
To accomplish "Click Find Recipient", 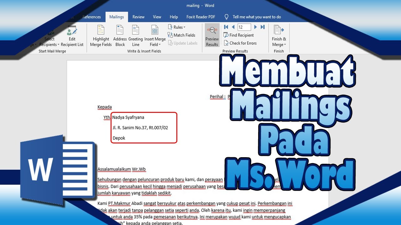I will pos(239,35).
